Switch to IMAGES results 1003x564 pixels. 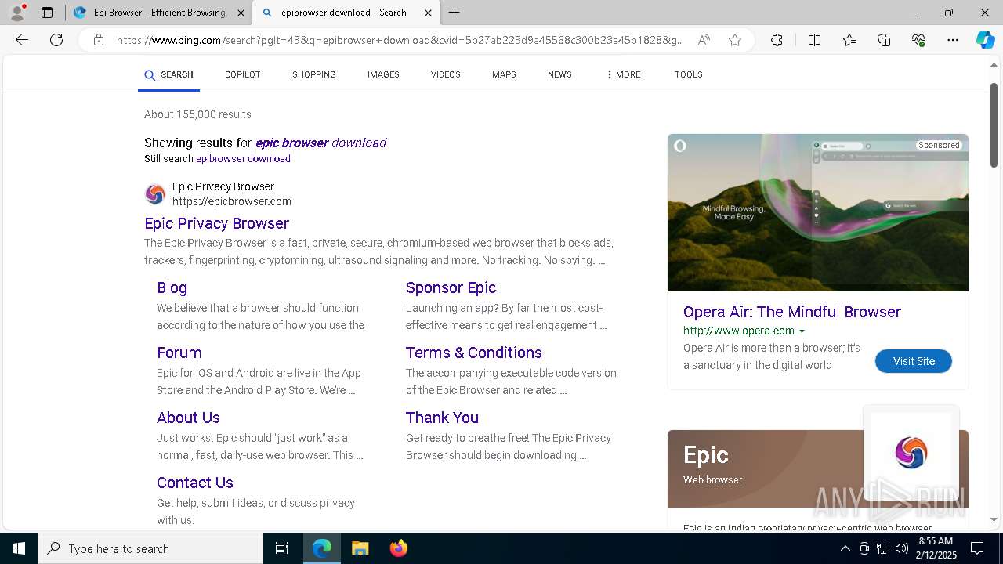point(383,74)
